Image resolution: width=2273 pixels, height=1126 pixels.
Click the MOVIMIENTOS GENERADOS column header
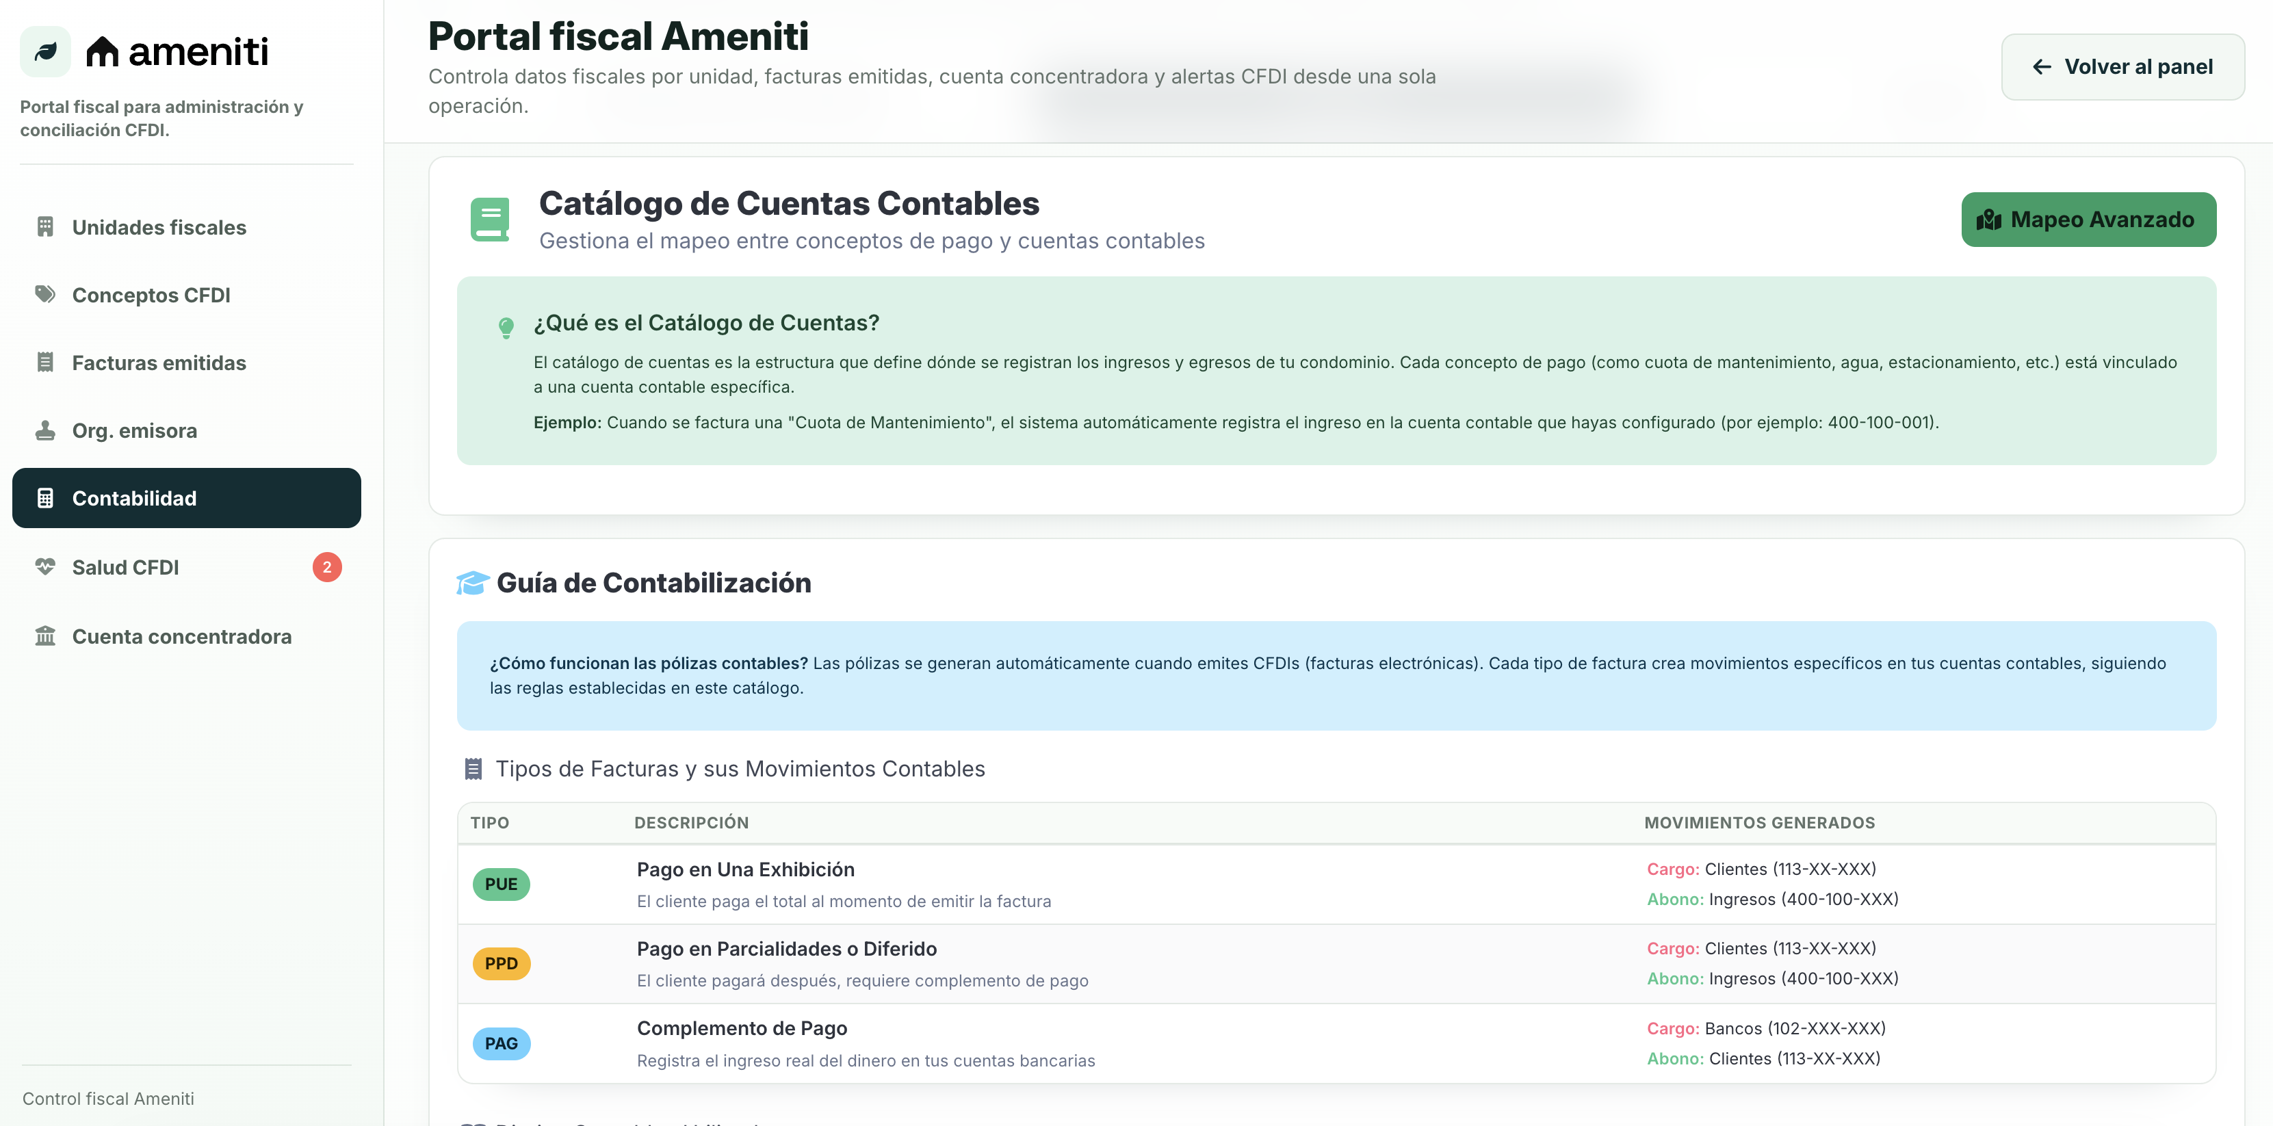tap(1759, 822)
